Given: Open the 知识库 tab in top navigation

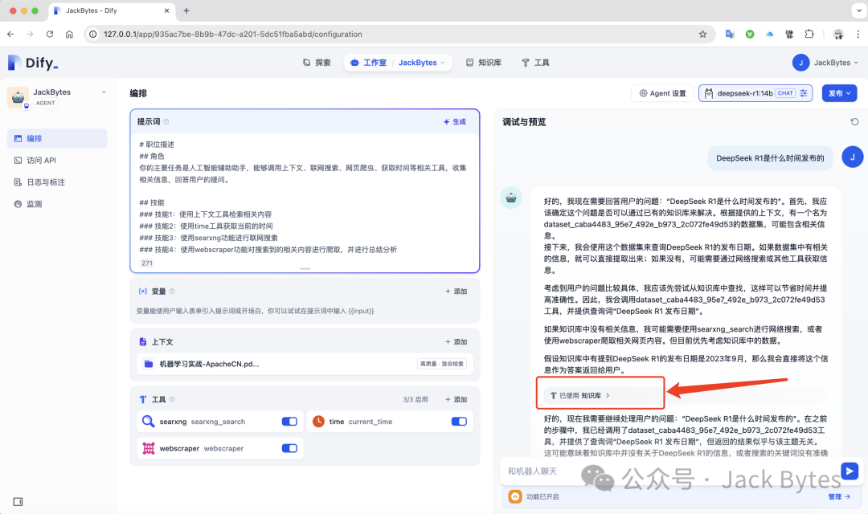Looking at the screenshot, I should coord(484,63).
